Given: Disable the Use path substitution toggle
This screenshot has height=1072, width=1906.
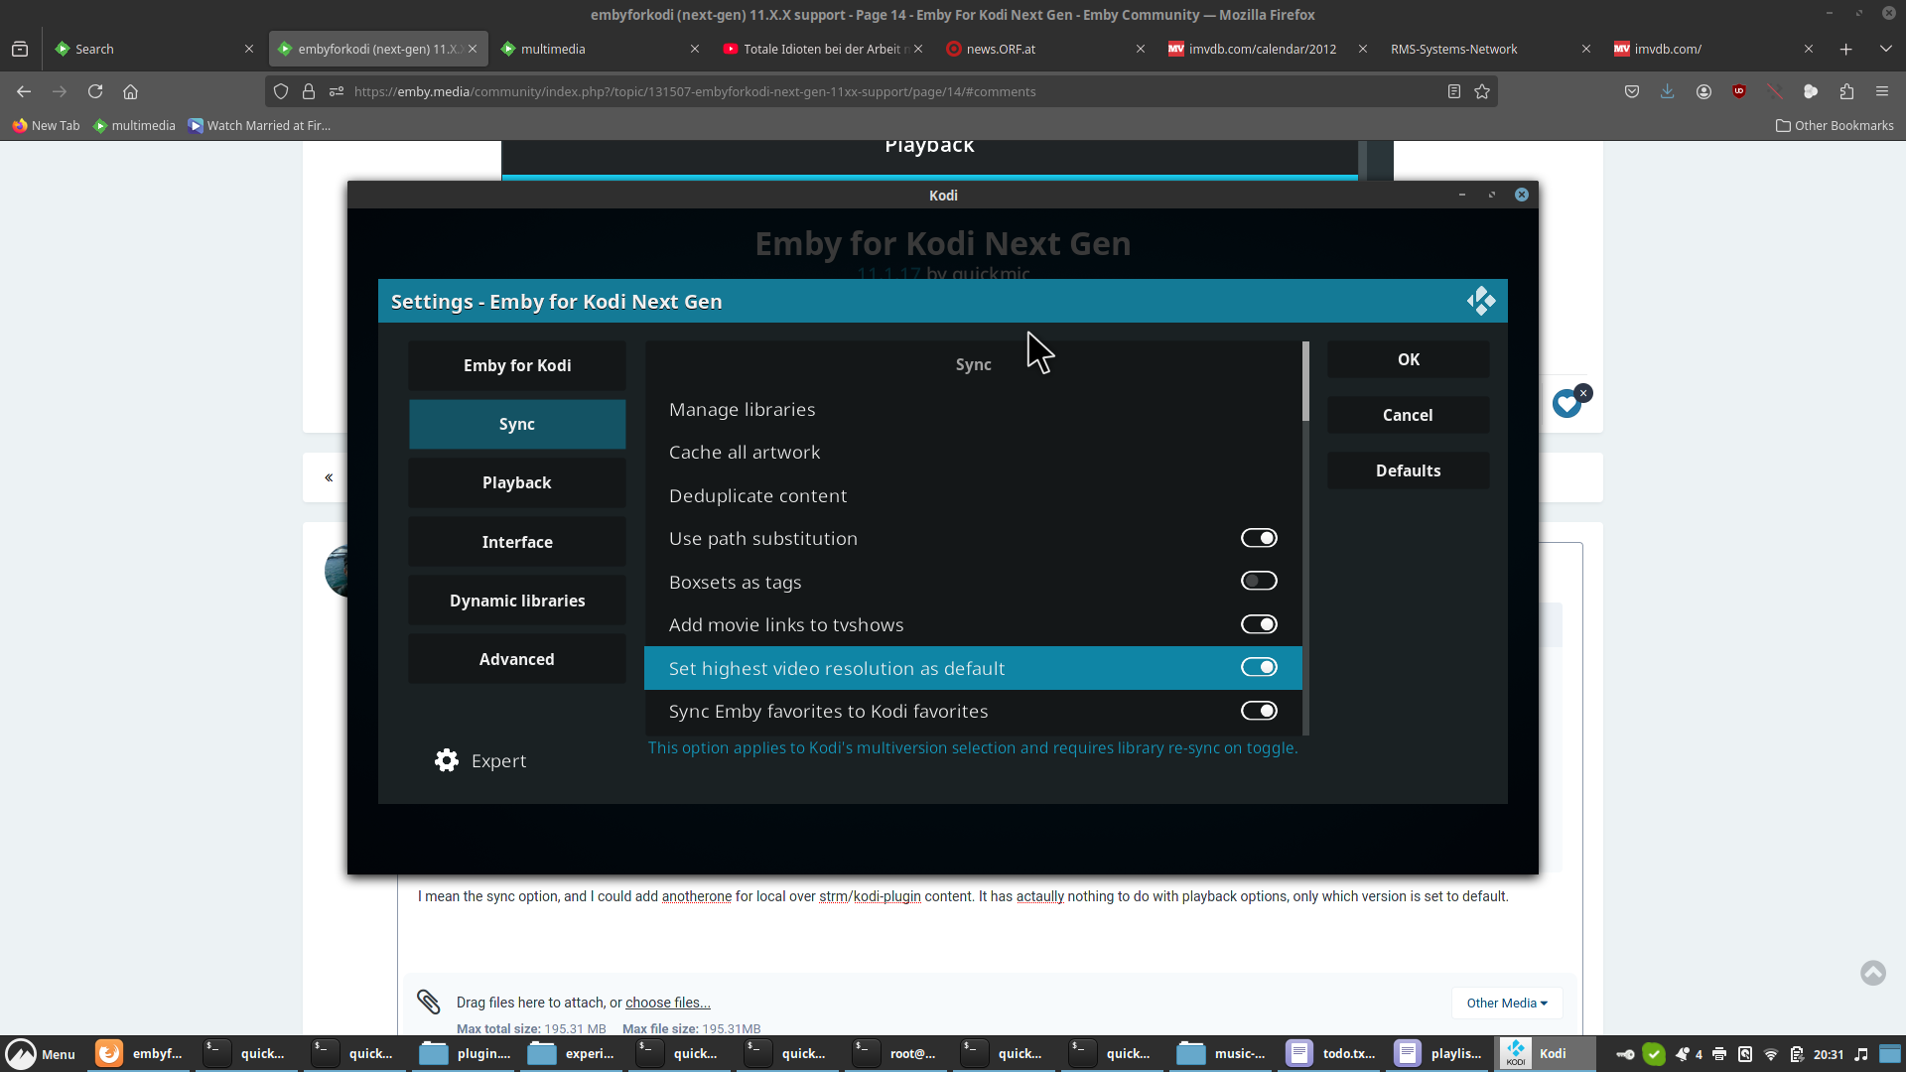Looking at the screenshot, I should point(1259,538).
